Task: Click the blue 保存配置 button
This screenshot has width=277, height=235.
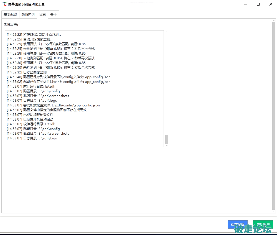Action: [x=237, y=224]
